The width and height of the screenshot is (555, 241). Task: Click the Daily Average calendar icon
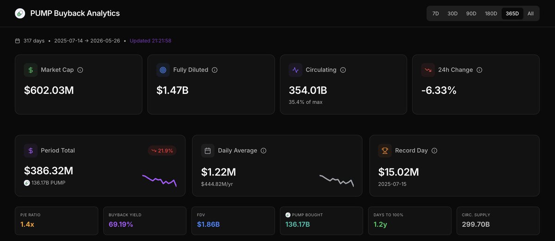click(x=208, y=151)
